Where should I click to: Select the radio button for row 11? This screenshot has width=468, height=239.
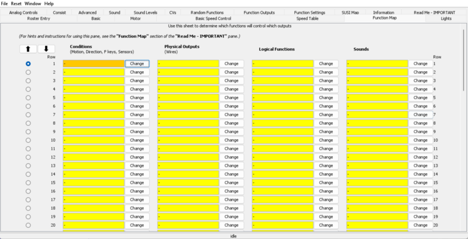click(28, 149)
